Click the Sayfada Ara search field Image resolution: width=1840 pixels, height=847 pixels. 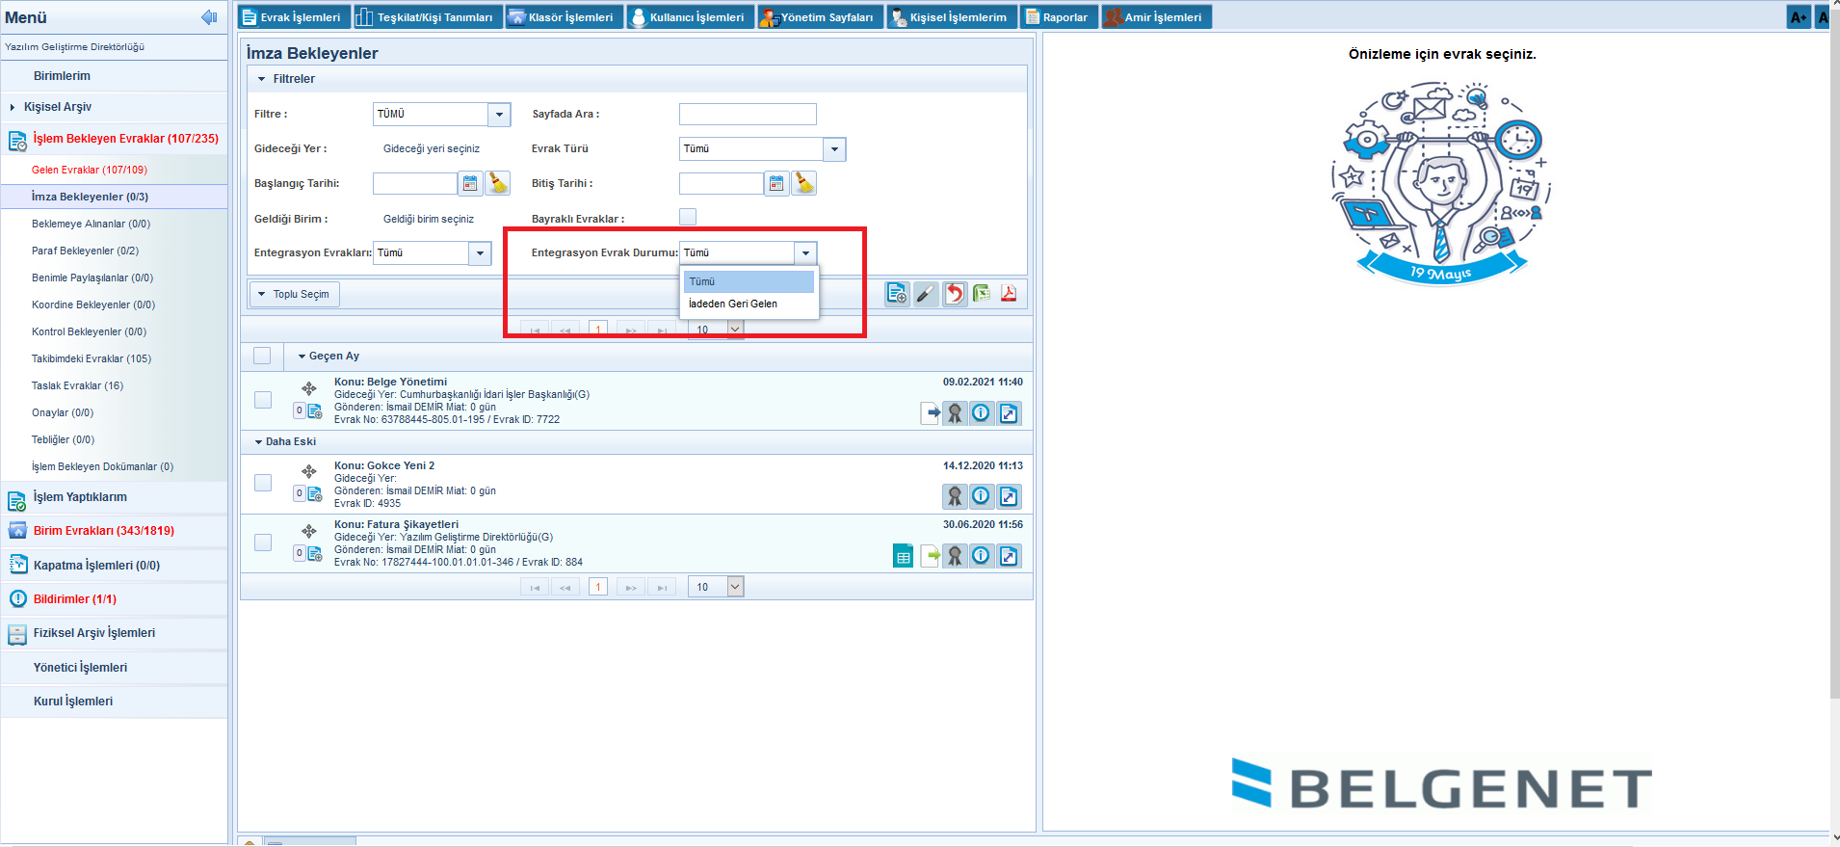748,114
